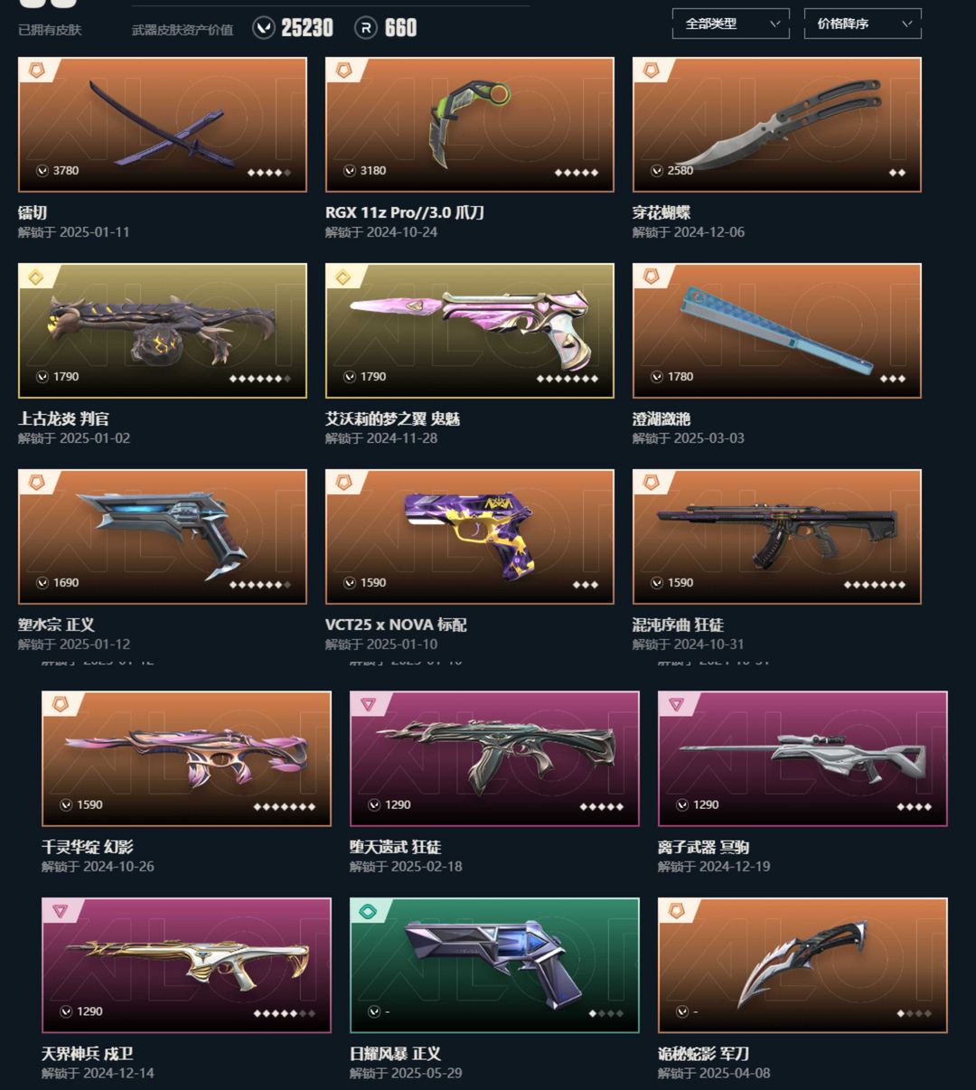Click the yellow tier badge on 上古龙炎 判官
This screenshot has height=1090, width=976.
pyautogui.click(x=37, y=277)
